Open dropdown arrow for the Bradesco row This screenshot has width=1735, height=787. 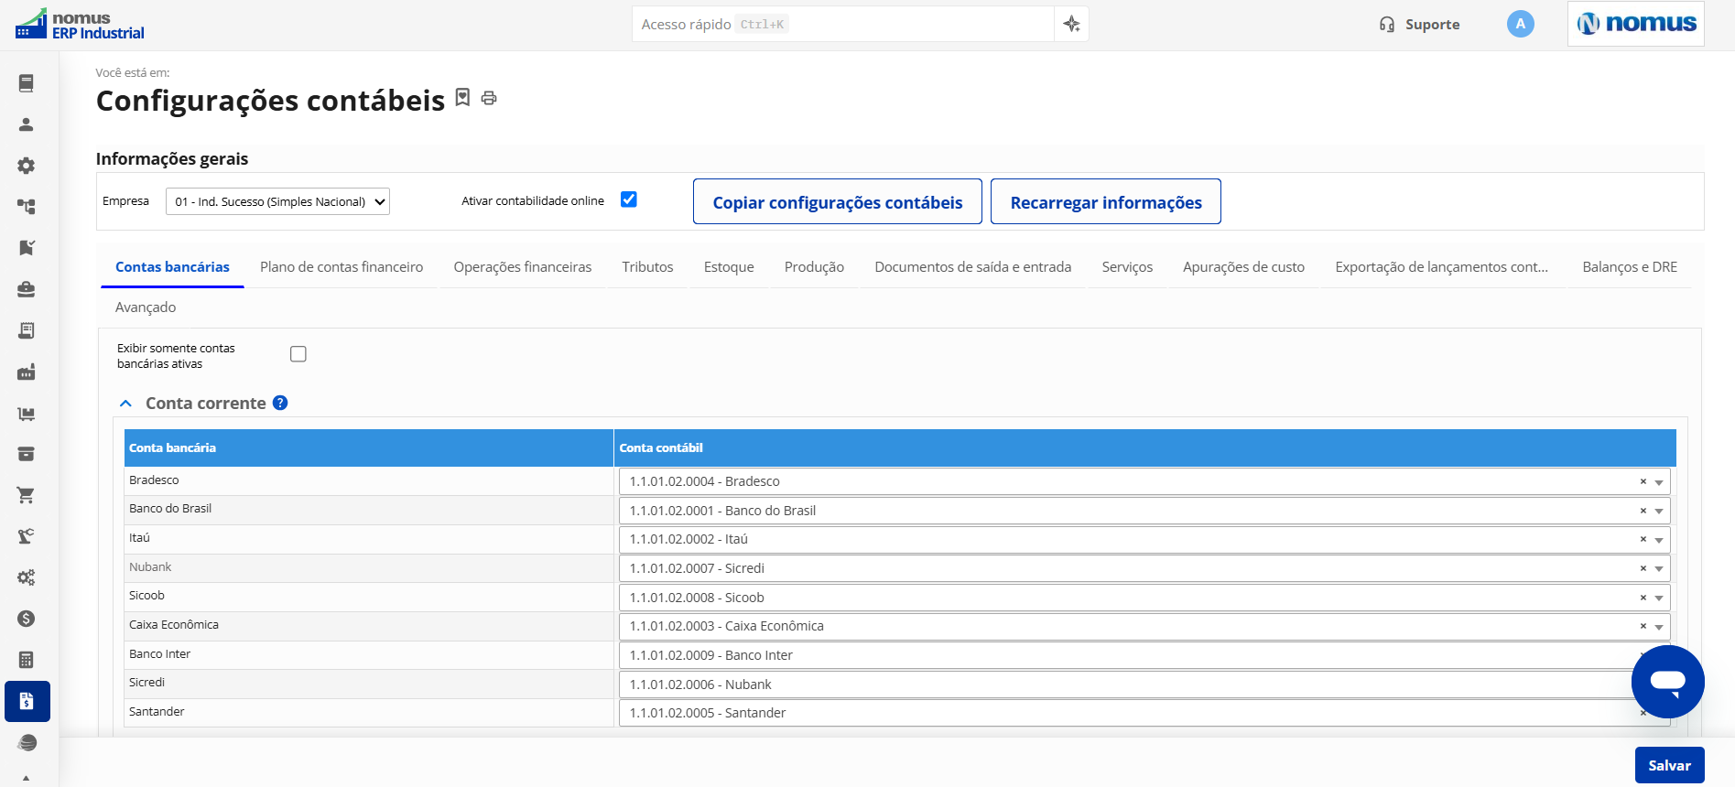tap(1658, 482)
